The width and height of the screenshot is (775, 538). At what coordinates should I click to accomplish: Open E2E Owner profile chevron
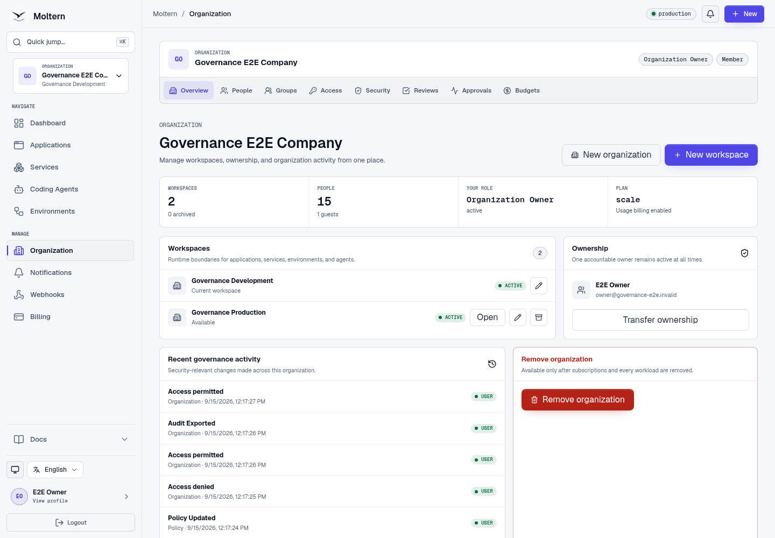click(x=126, y=497)
